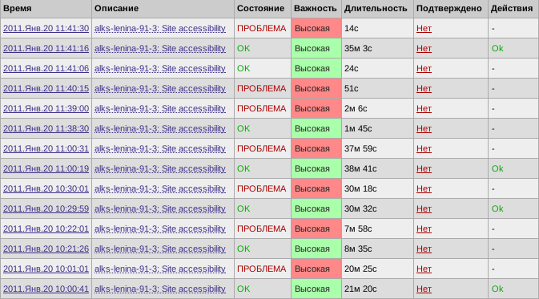Screen dimensions: 539x299
Task: Open the 2011.Янв.20 11:40:15 timestamp link
Action: coord(46,88)
